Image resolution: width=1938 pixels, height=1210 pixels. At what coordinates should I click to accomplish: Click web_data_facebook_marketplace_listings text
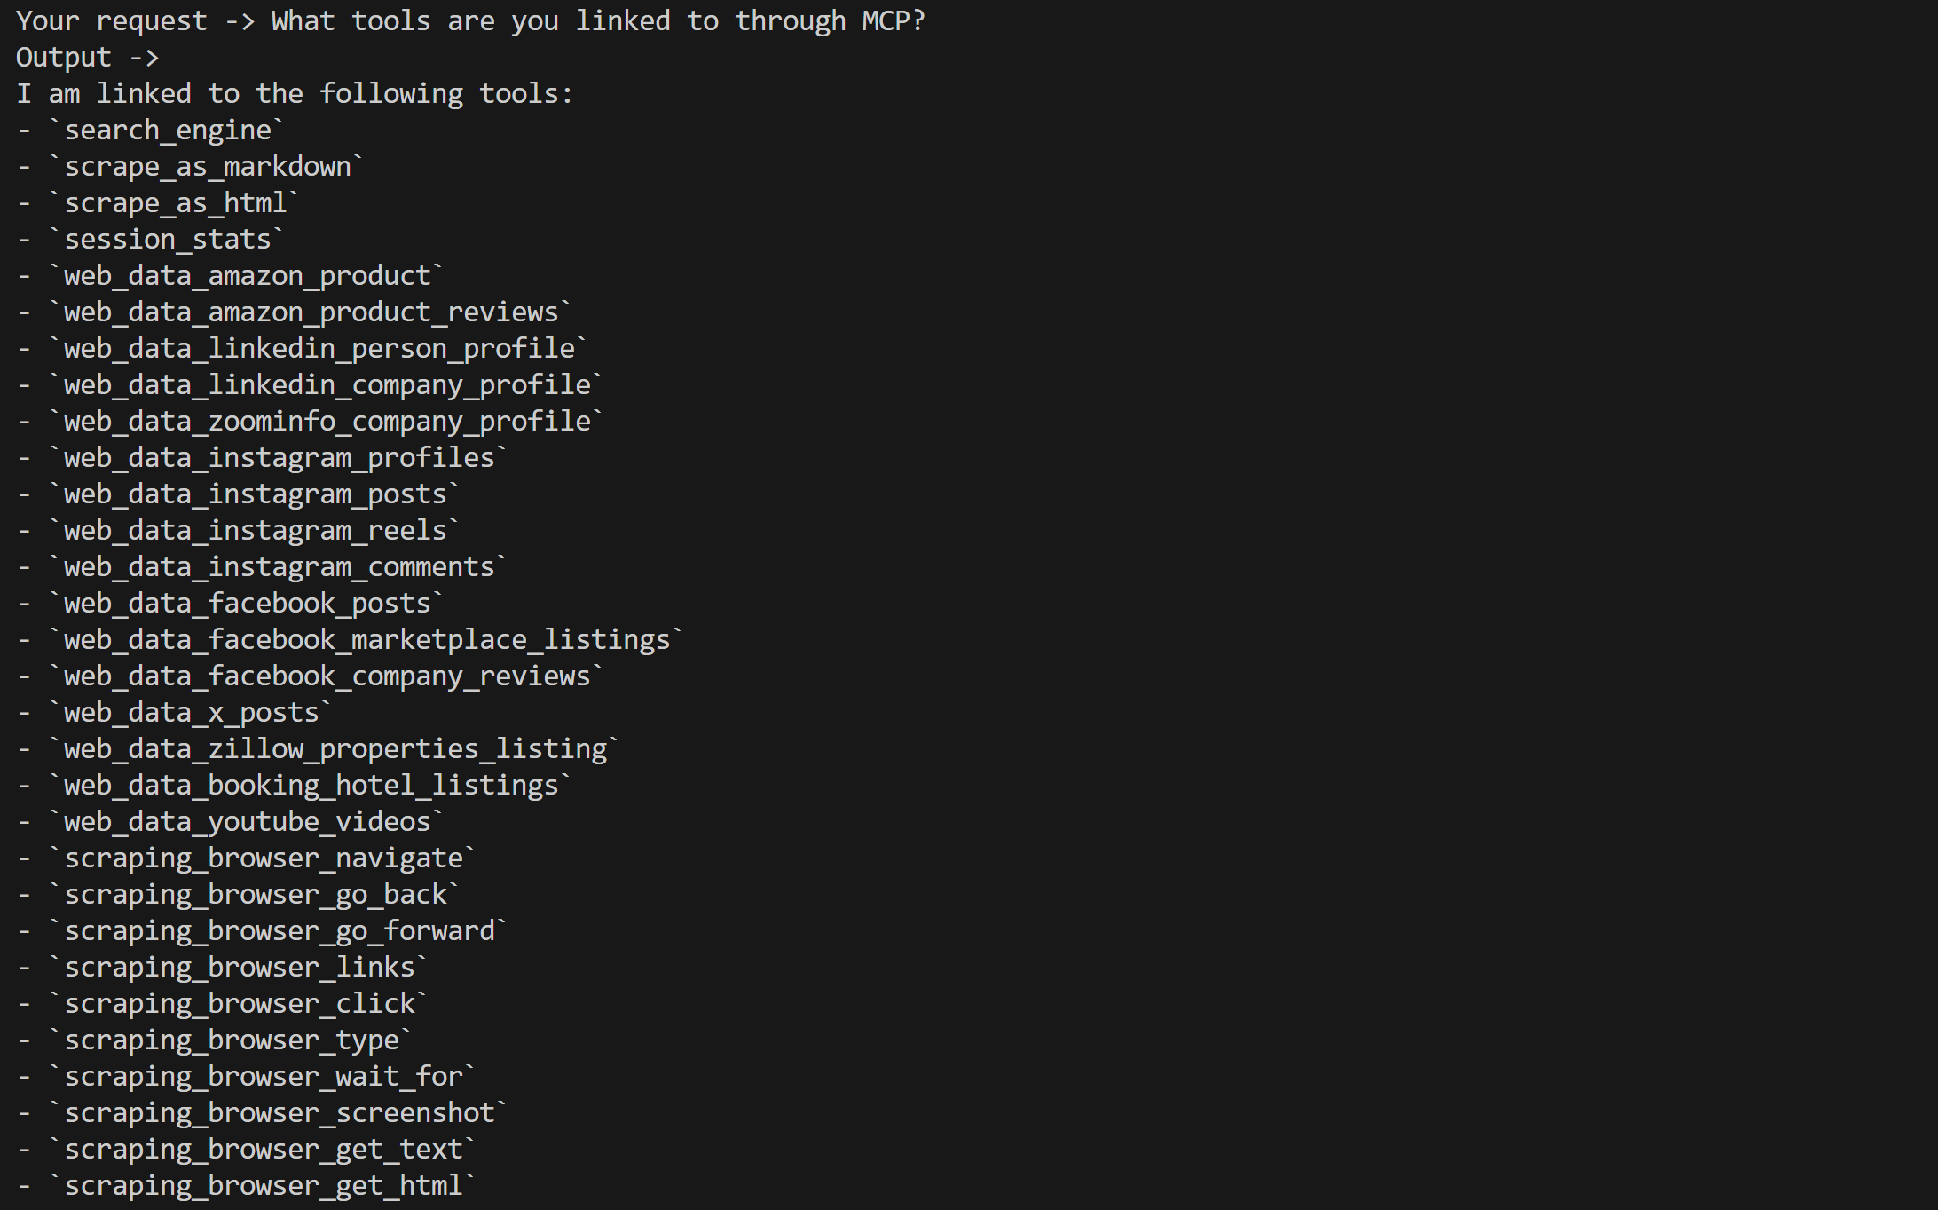tap(366, 640)
